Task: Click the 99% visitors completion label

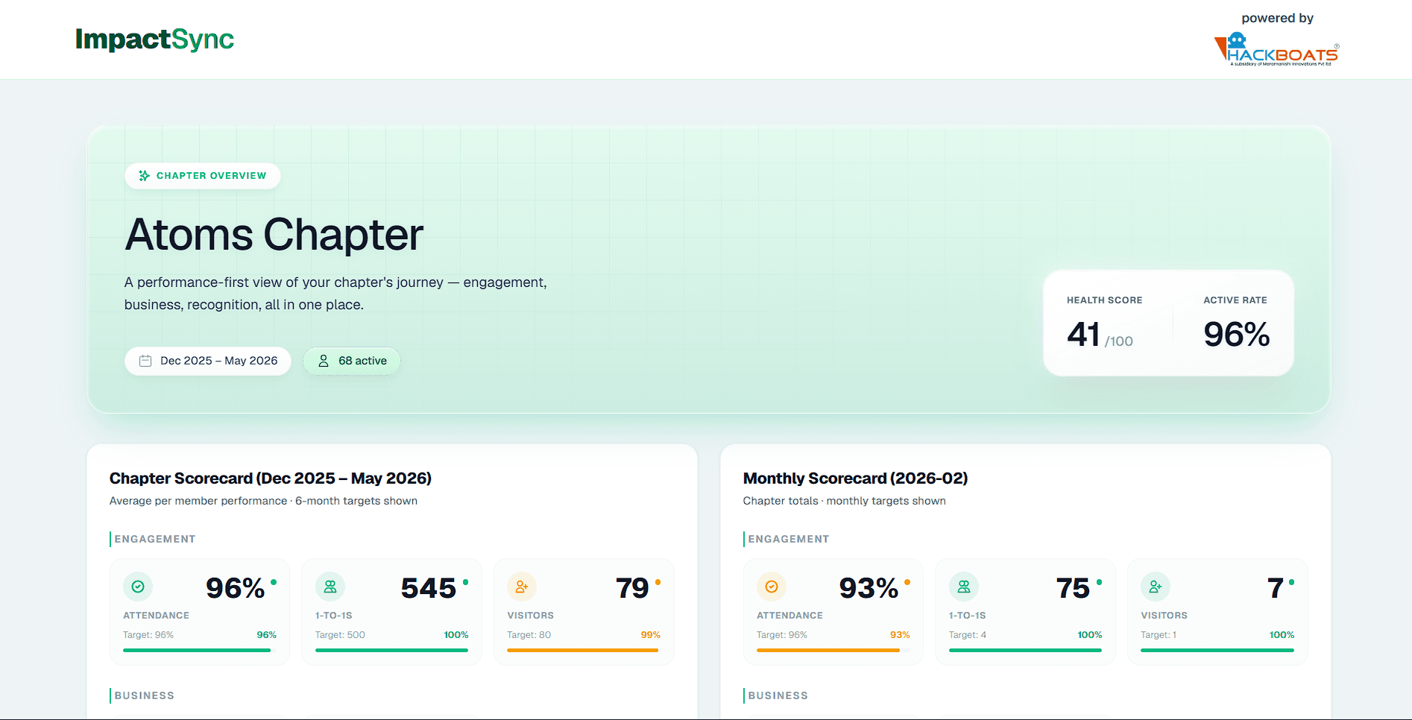Action: pyautogui.click(x=651, y=635)
